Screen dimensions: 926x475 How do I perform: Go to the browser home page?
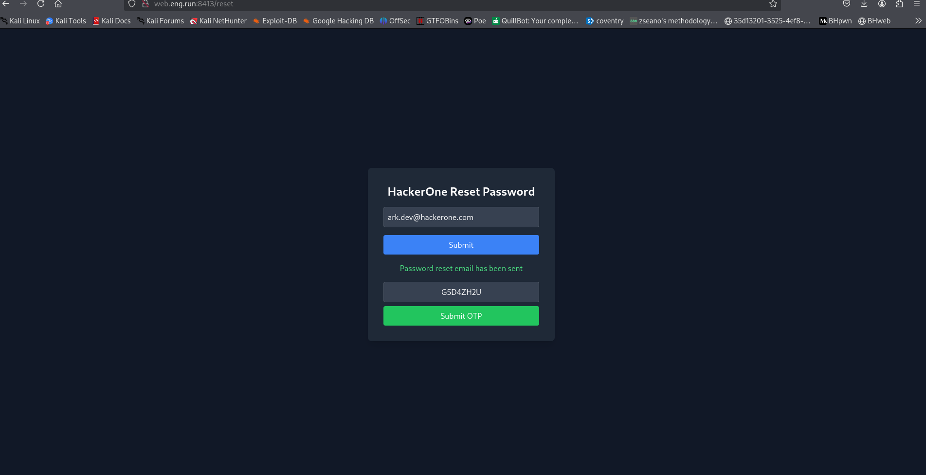point(58,4)
